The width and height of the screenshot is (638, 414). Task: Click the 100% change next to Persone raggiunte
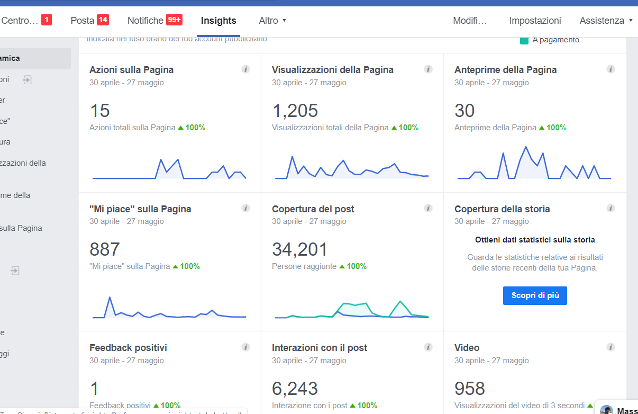353,266
